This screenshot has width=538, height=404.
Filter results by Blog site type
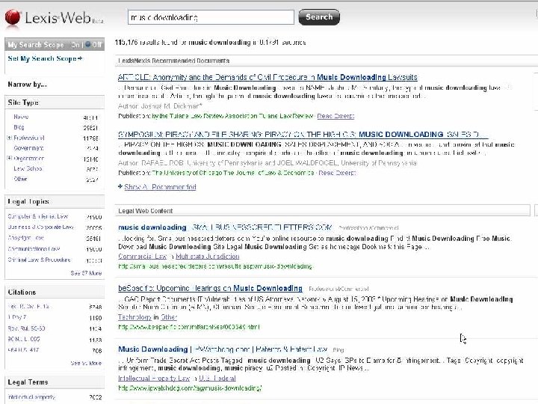[x=19, y=127]
